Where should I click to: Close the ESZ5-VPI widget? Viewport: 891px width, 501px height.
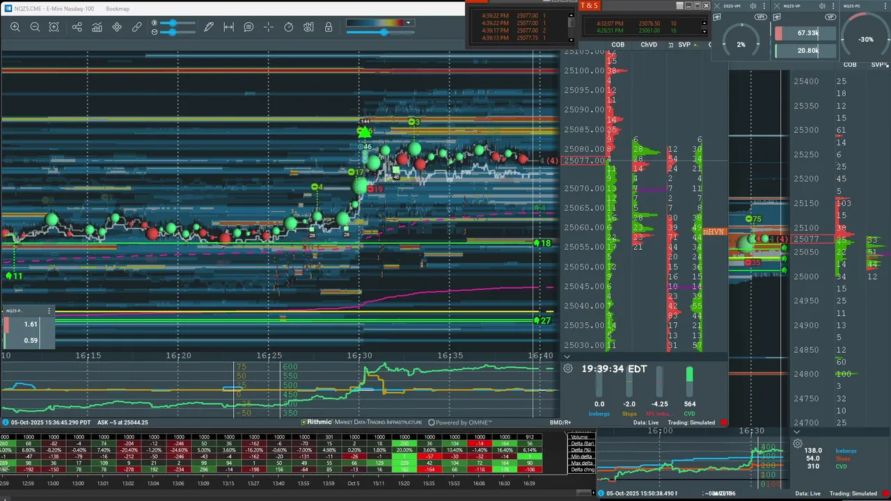[717, 6]
